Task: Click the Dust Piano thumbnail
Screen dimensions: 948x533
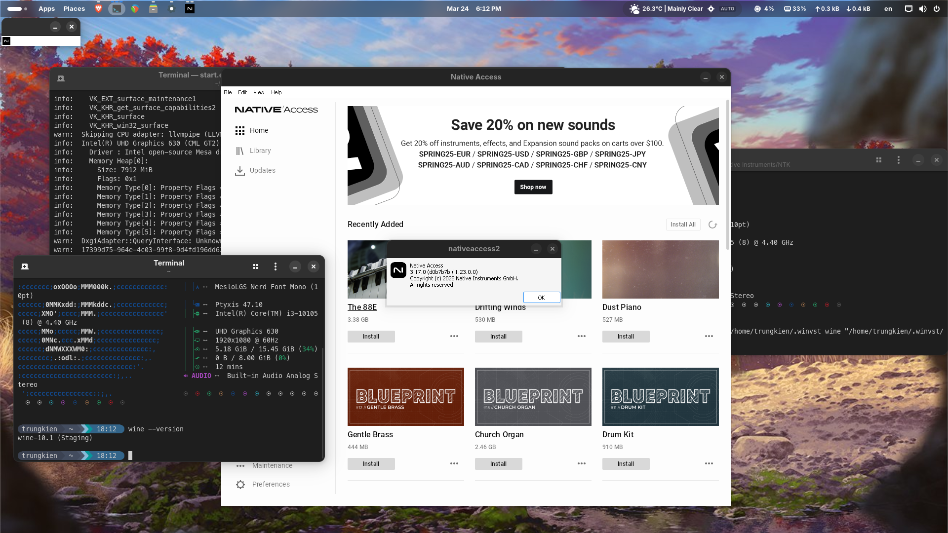Action: [x=661, y=269]
